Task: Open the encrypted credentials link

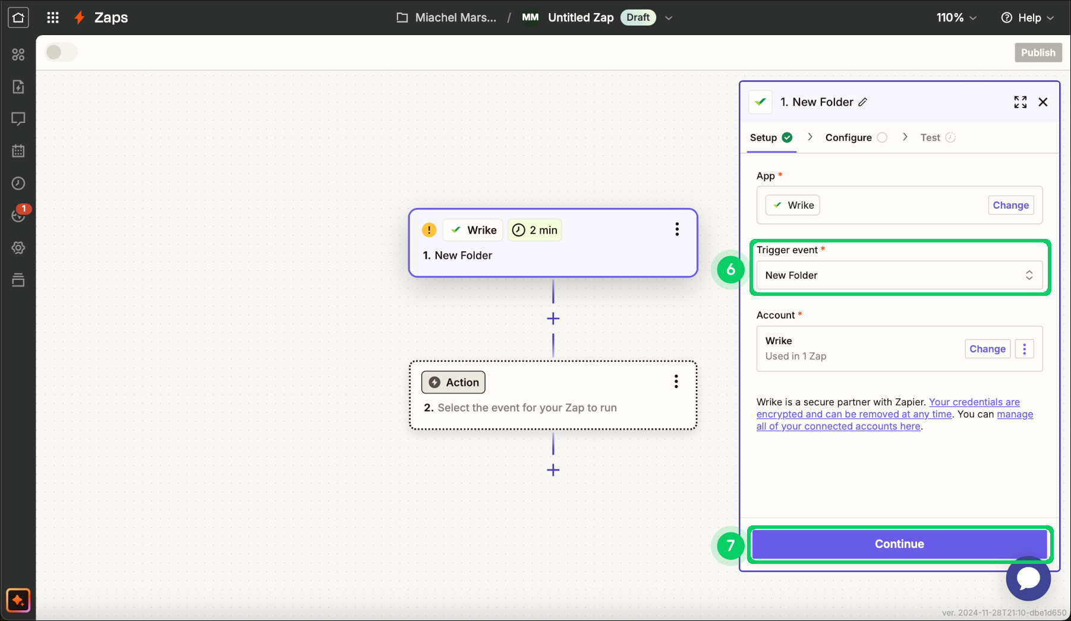Action: coord(974,402)
